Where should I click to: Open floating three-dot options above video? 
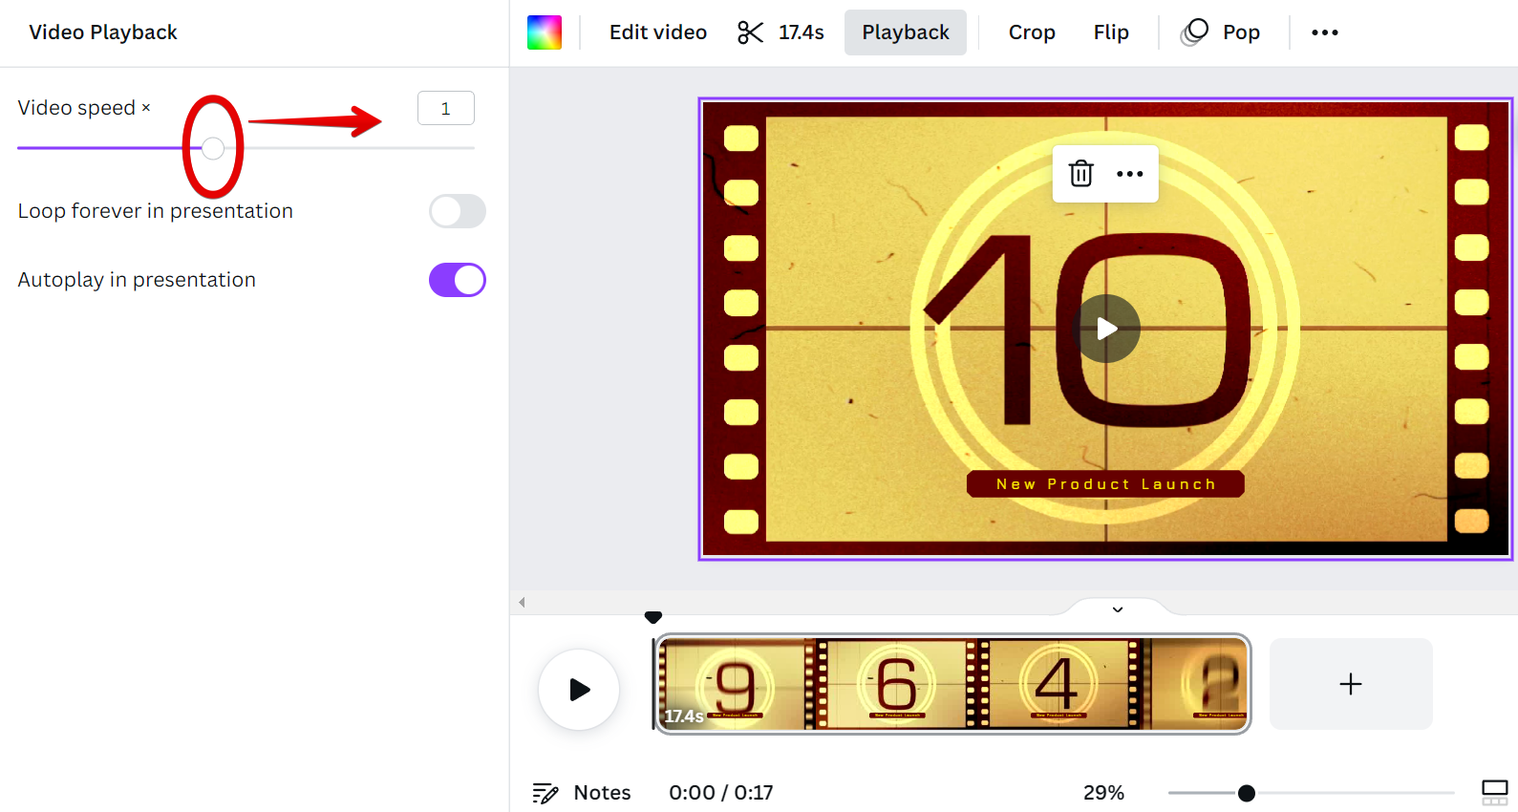click(x=1129, y=174)
